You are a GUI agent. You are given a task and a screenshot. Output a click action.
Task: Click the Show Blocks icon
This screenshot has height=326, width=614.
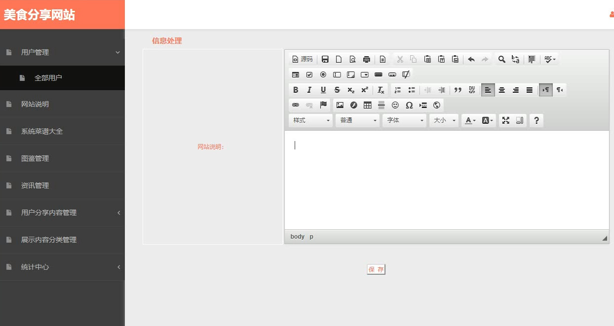click(520, 120)
